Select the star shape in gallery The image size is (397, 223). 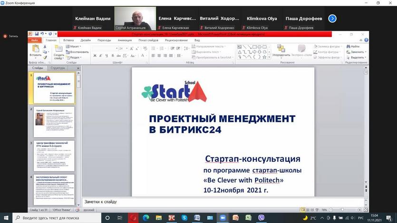click(264, 57)
